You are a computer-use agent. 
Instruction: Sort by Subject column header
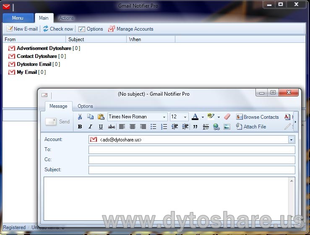[x=96, y=39]
